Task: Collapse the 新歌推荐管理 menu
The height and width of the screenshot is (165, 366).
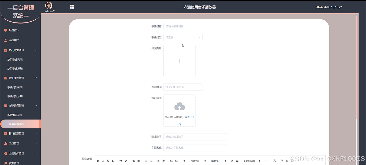Action: click(x=20, y=106)
